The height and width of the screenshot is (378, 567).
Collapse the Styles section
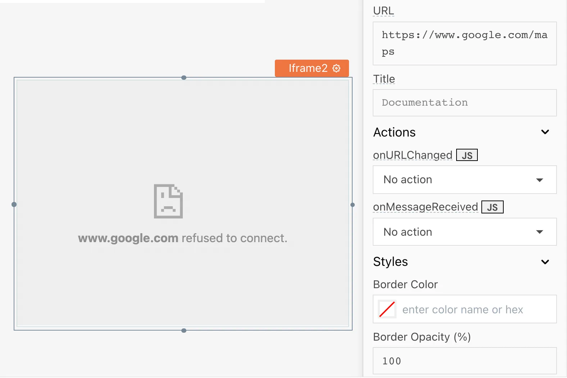point(545,262)
